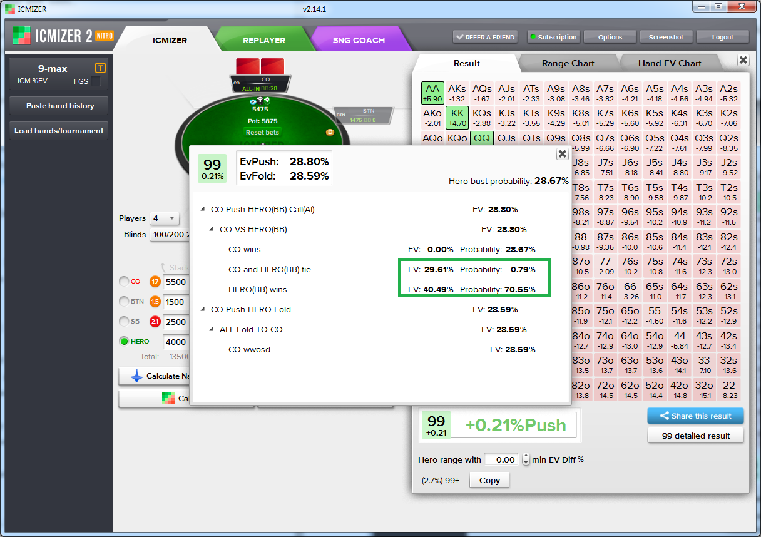Click the min EV Diff input field
This screenshot has height=537, width=761.
(x=502, y=459)
